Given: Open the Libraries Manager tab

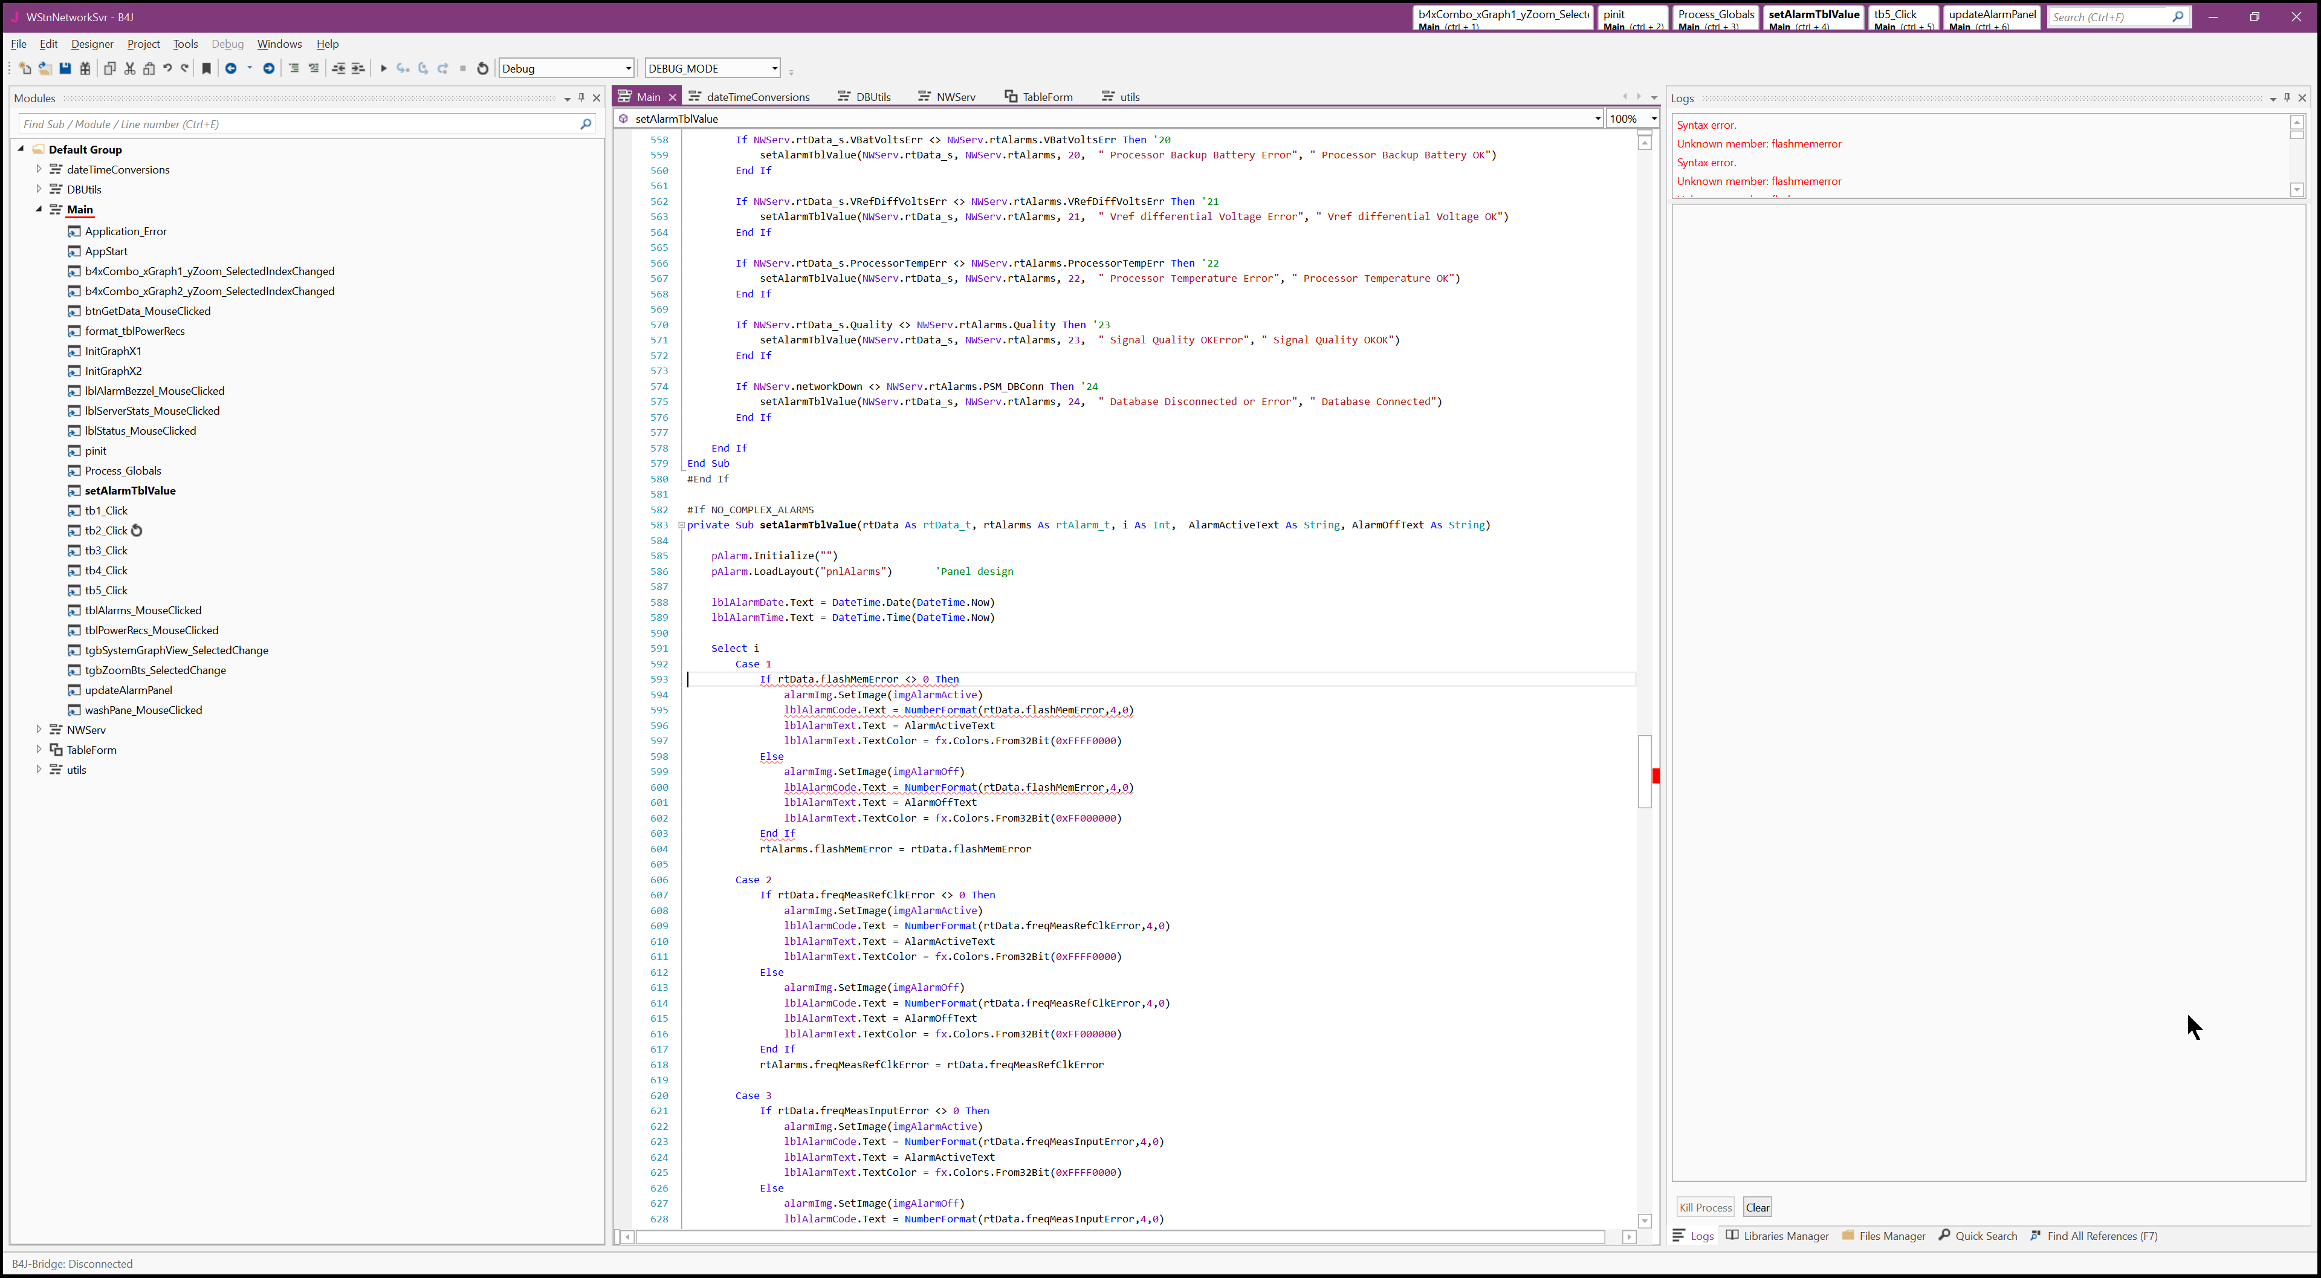Looking at the screenshot, I should (1777, 1236).
